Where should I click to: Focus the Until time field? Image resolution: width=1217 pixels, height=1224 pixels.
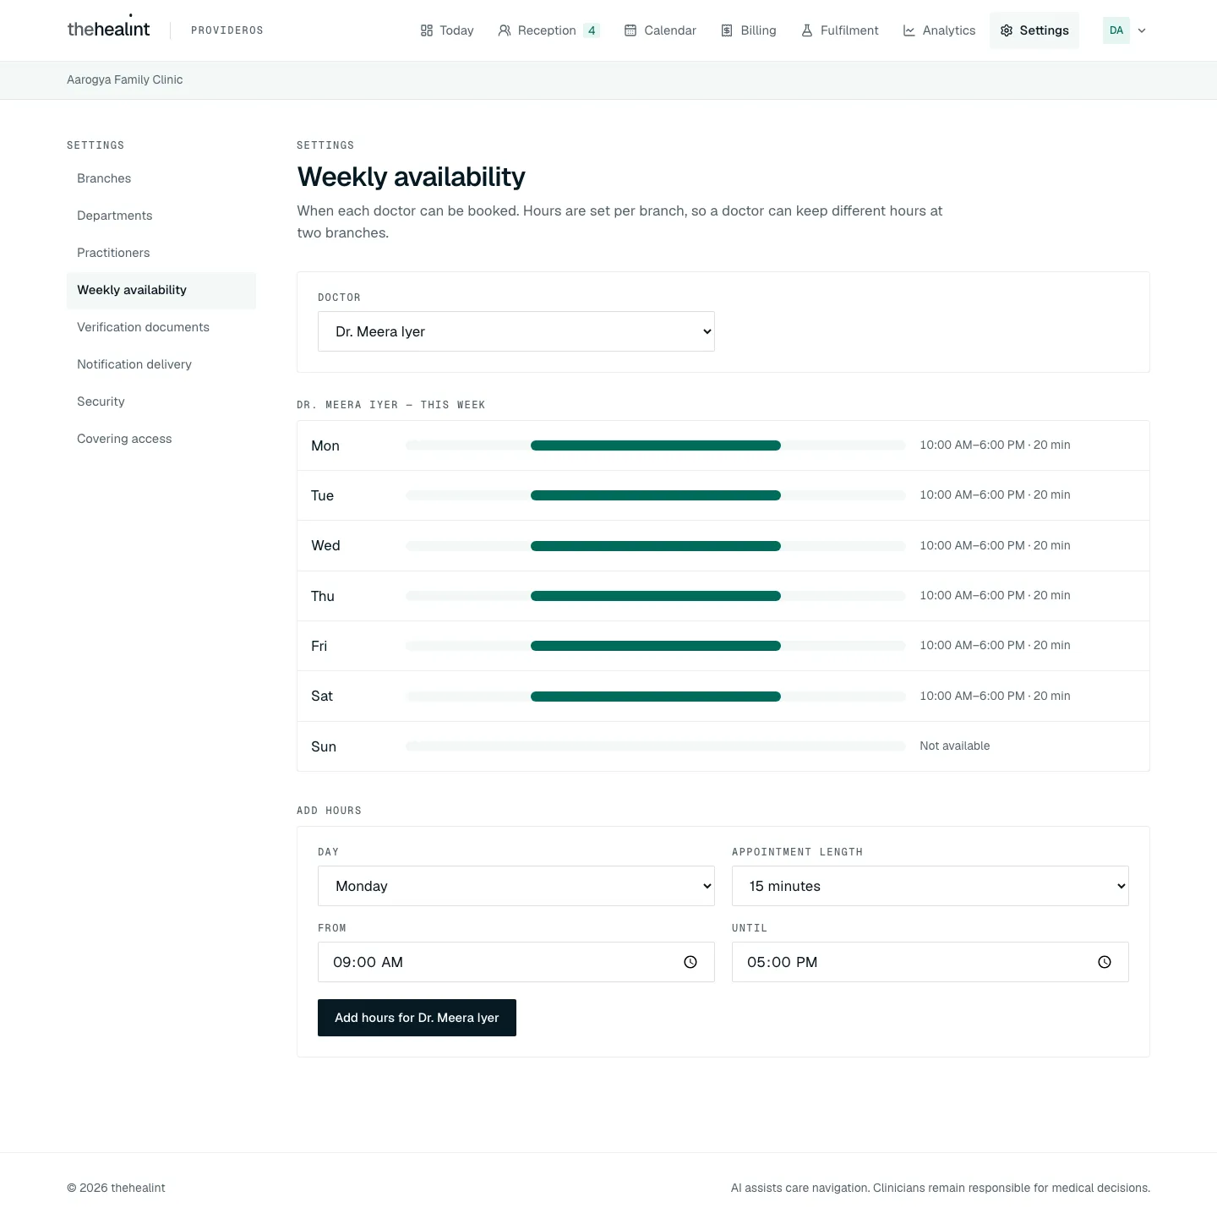click(930, 962)
